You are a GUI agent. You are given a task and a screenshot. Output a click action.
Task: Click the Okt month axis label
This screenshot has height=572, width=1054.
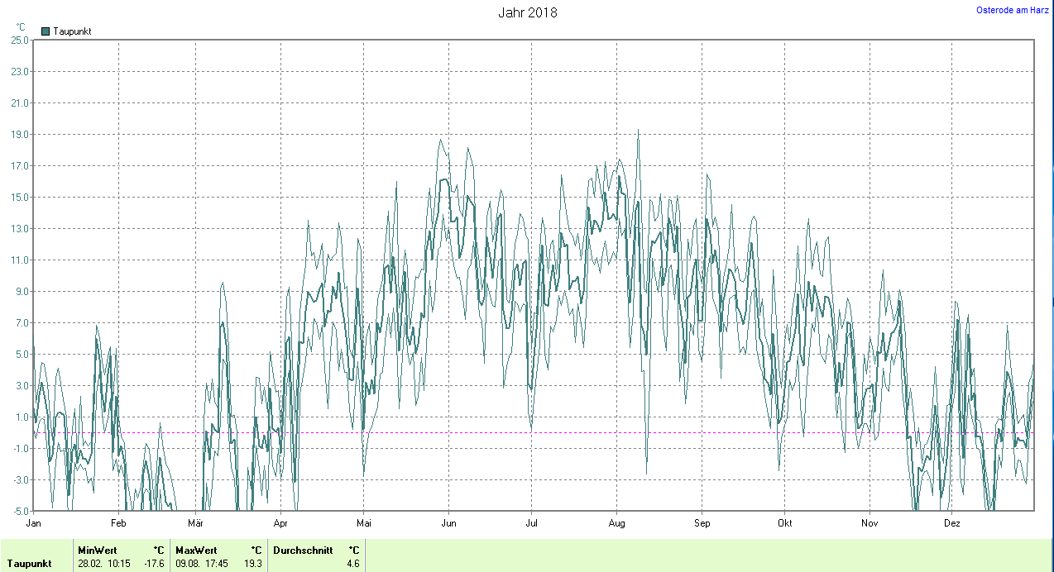[785, 523]
